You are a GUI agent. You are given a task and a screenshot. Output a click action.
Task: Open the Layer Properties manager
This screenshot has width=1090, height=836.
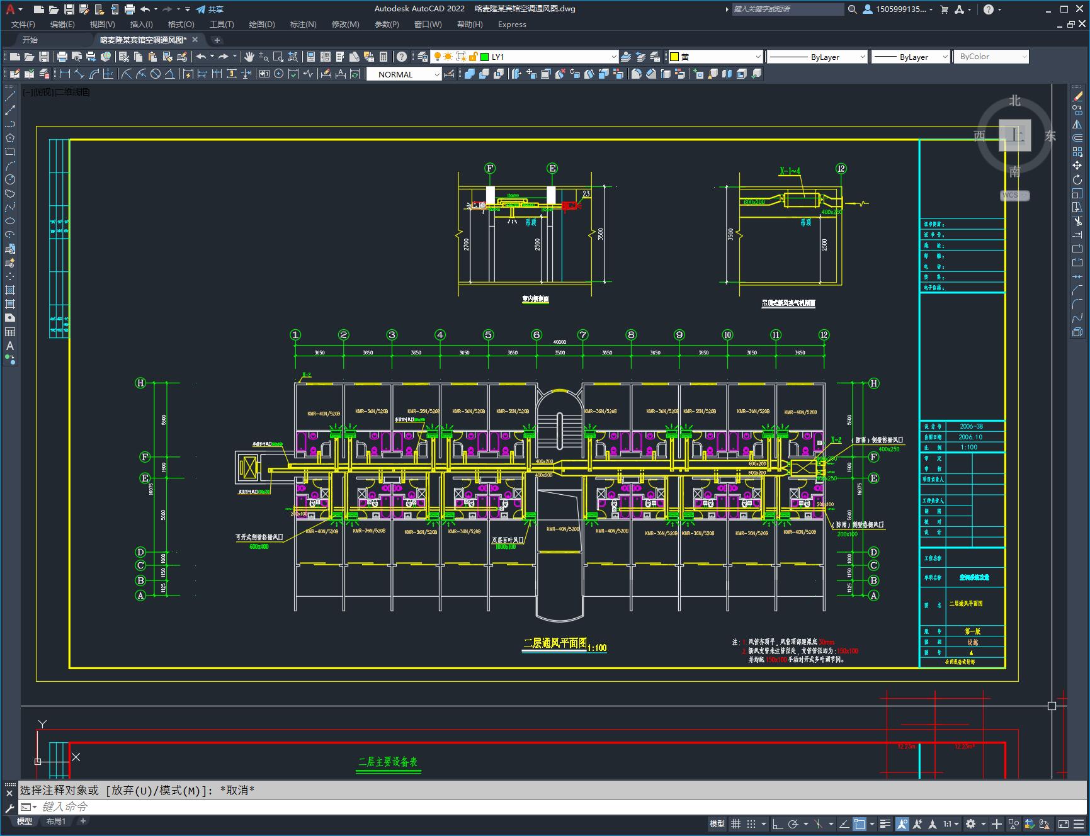pyautogui.click(x=423, y=57)
